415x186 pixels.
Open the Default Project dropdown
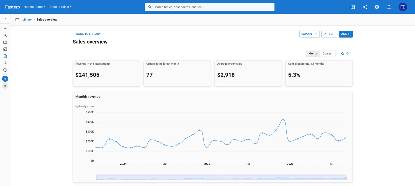(60, 7)
